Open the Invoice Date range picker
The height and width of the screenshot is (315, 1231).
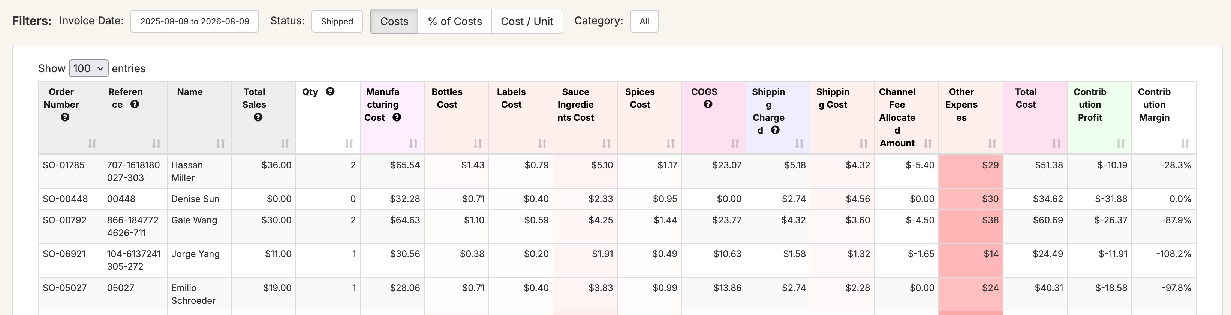195,21
